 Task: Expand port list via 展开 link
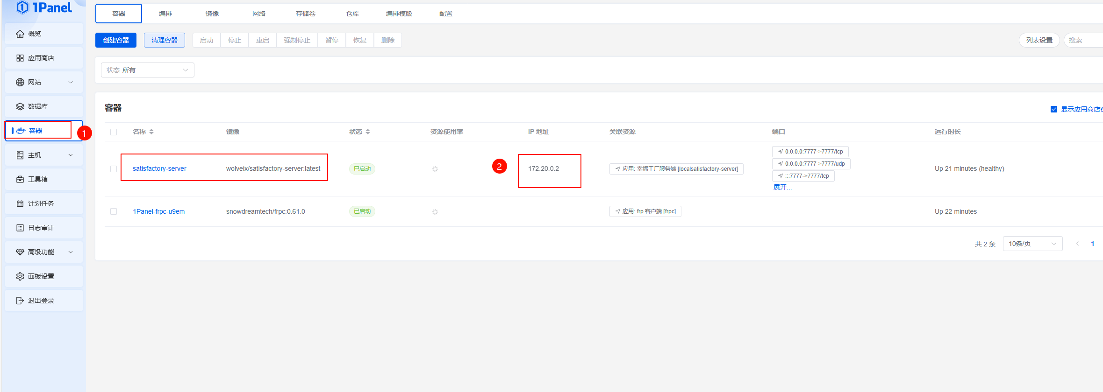pos(782,187)
